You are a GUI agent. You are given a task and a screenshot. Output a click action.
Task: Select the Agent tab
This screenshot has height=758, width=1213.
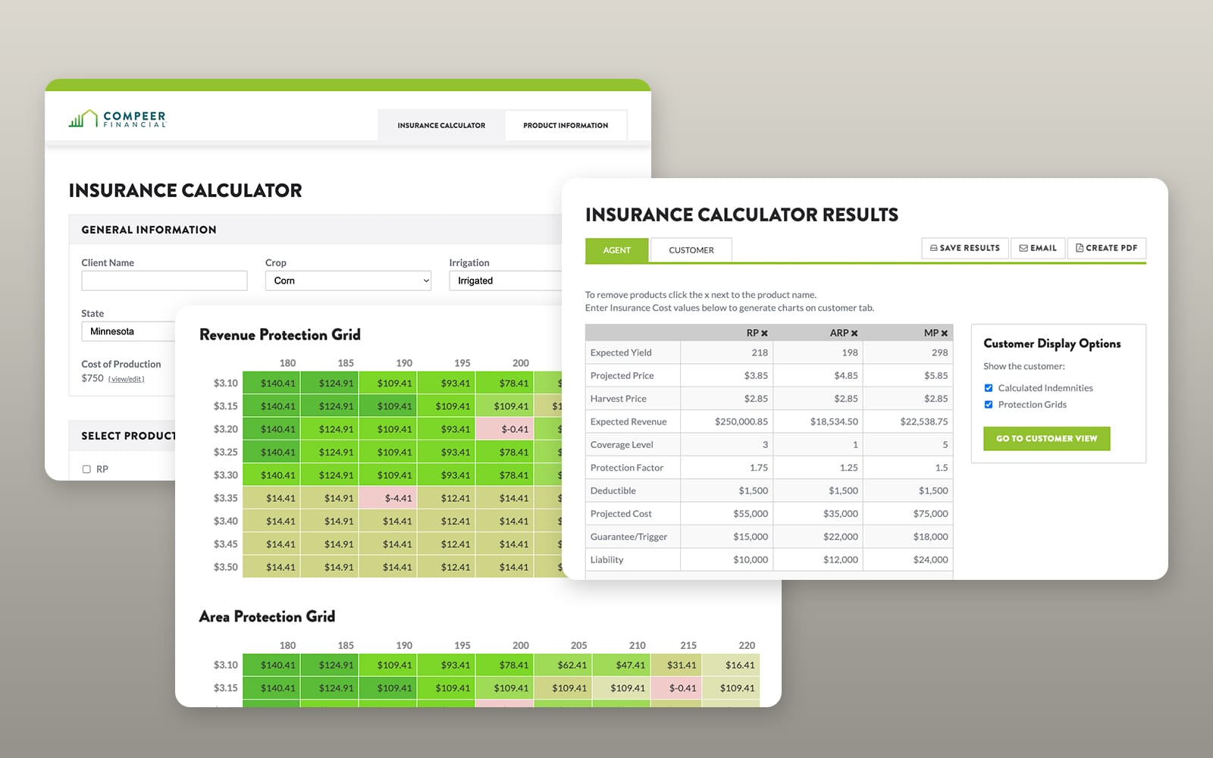point(617,250)
